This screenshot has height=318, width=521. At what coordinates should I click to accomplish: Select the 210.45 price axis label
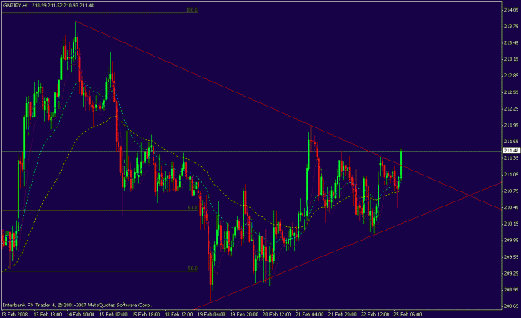[x=511, y=207]
